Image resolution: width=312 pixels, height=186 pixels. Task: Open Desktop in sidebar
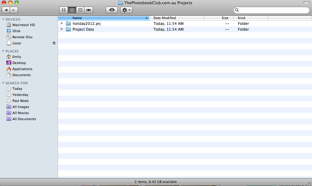point(16,63)
